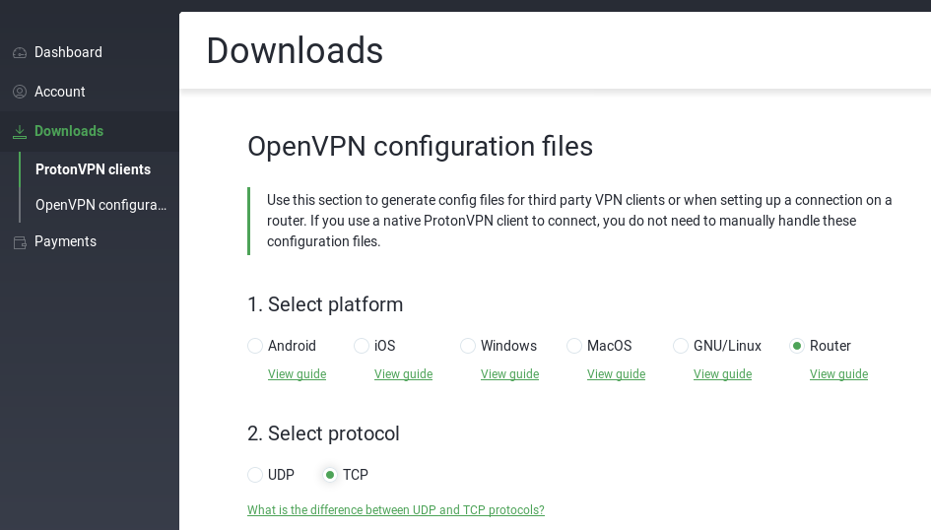The height and width of the screenshot is (530, 931).
Task: Click the Downloads arrow icon
Action: coord(20,131)
